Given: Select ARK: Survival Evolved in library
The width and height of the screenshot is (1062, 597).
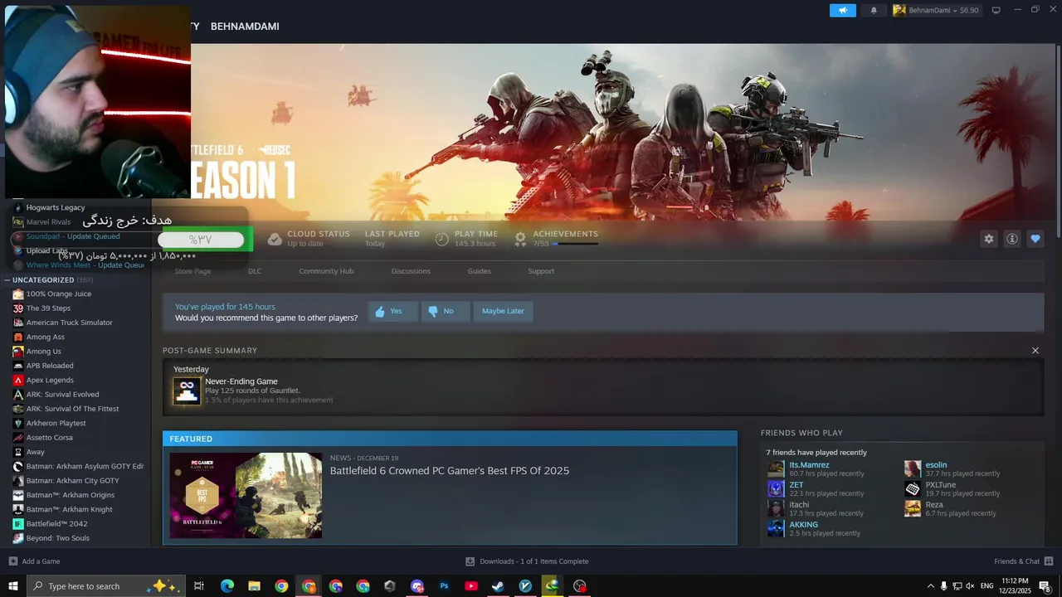Looking at the screenshot, I should tap(62, 395).
